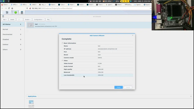
Task: Select the Disconnected status filter
Action: coord(12,35)
